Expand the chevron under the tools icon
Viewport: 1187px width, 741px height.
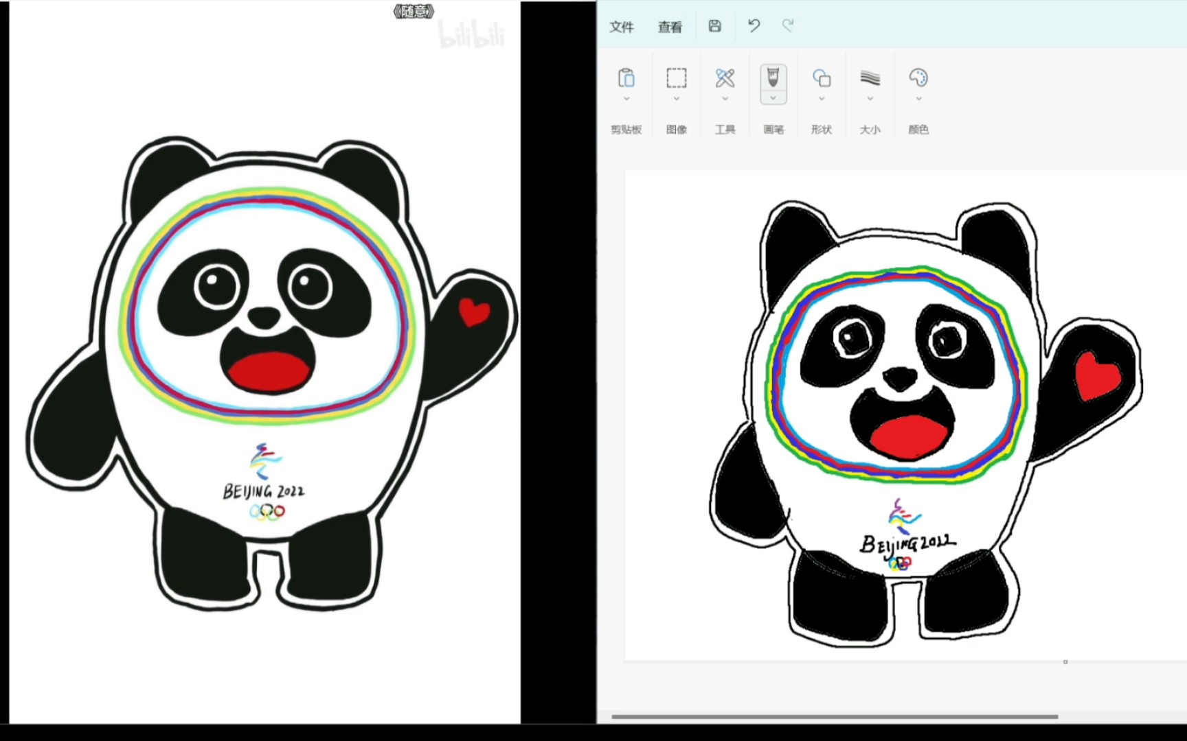point(725,99)
